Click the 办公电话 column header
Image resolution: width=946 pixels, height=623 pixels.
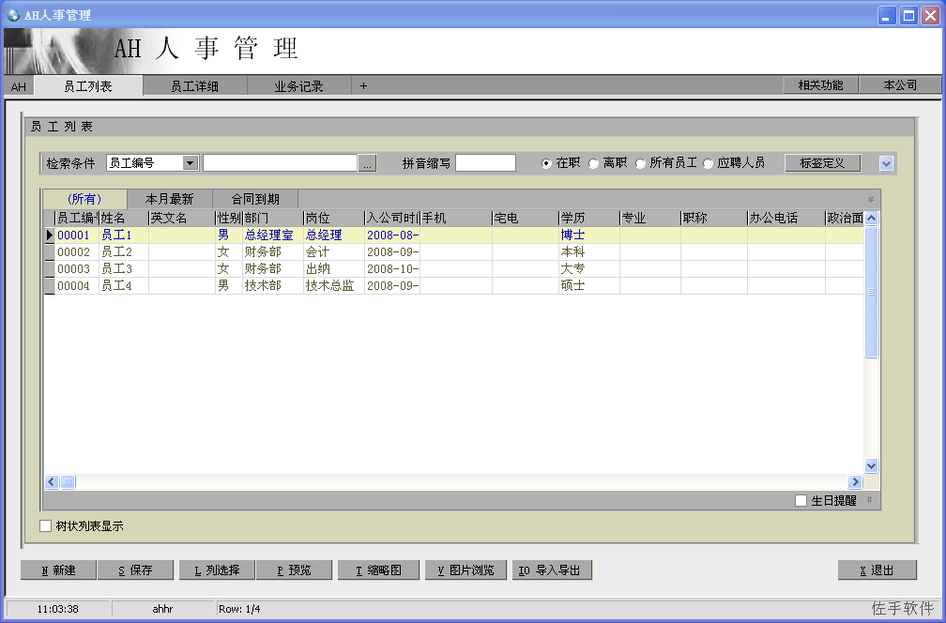tap(786, 218)
